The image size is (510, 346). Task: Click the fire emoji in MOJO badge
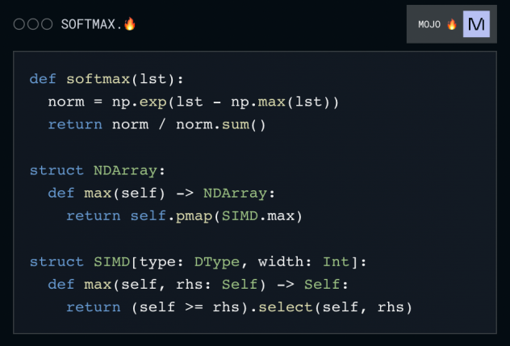452,24
